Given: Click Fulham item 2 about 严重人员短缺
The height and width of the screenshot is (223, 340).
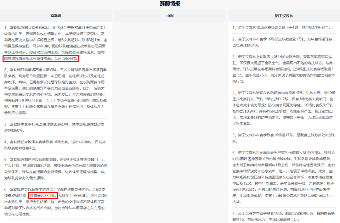Looking at the screenshot, I should pos(56,91).
